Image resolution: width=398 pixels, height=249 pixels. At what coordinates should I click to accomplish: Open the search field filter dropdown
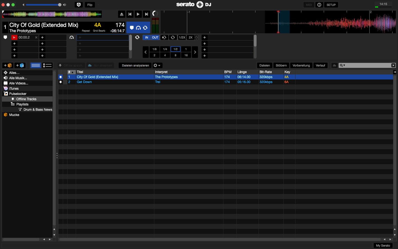pyautogui.click(x=343, y=65)
